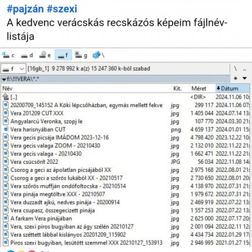Click the <DIR> size cell

pyautogui.click(x=198, y=97)
